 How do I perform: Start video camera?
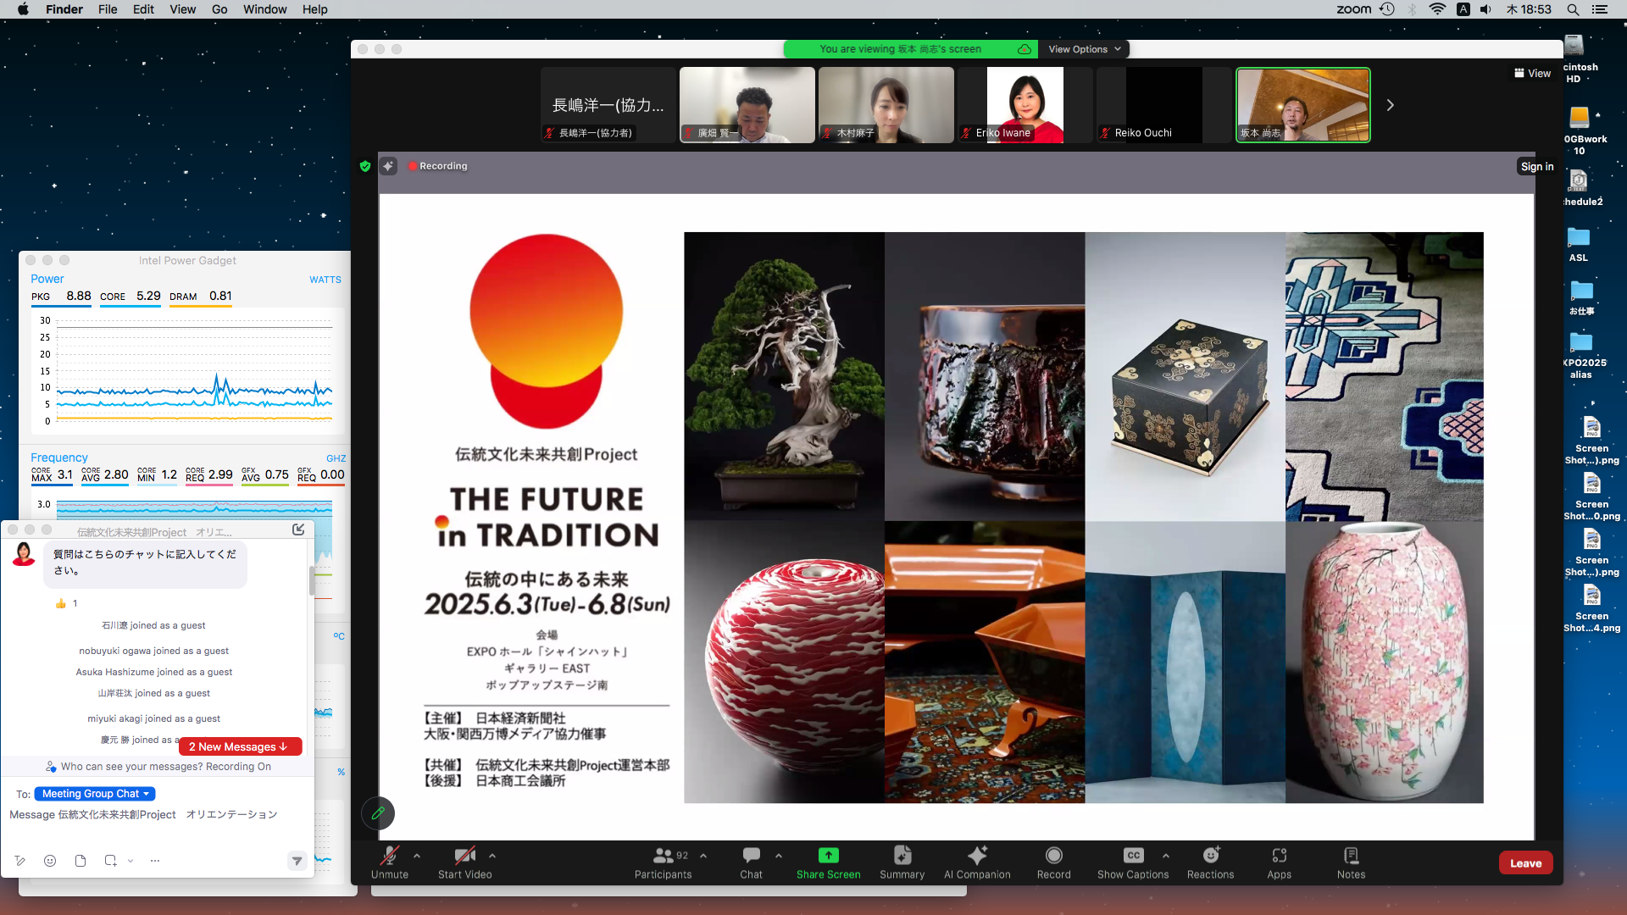[x=464, y=862]
